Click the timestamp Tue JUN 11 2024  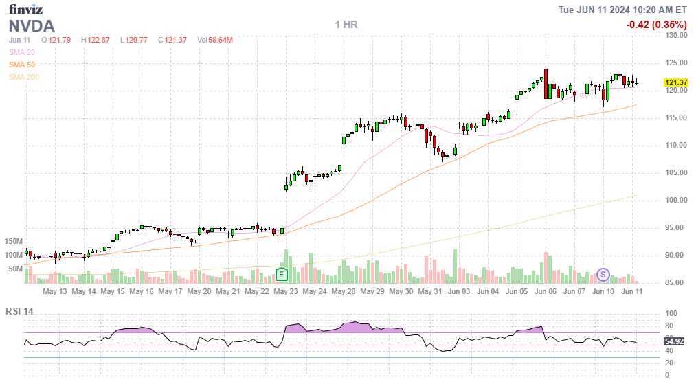tap(622, 10)
